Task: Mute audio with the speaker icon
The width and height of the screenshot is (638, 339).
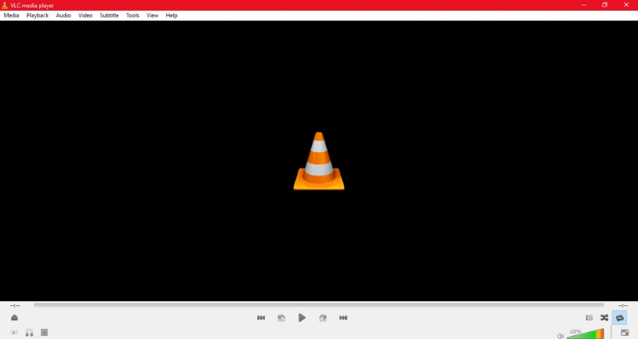Action: coord(560,336)
